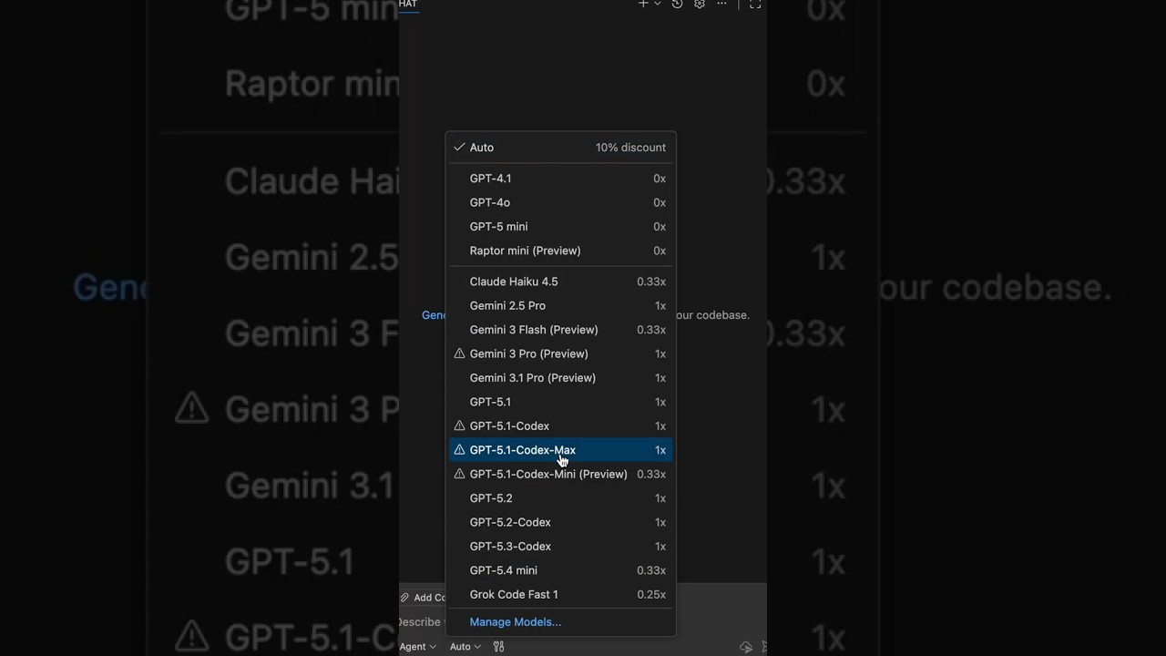The width and height of the screenshot is (1166, 656).
Task: Click the paperclip Add Context icon
Action: (x=404, y=598)
